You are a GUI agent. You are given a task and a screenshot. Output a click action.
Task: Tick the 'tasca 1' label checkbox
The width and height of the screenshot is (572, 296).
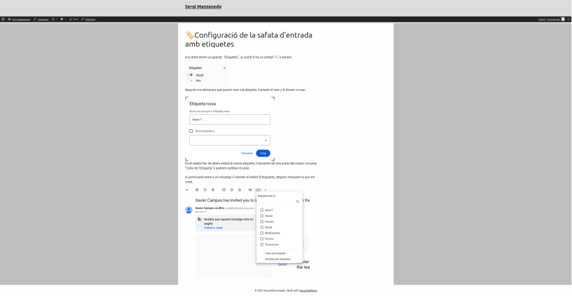pyautogui.click(x=261, y=210)
